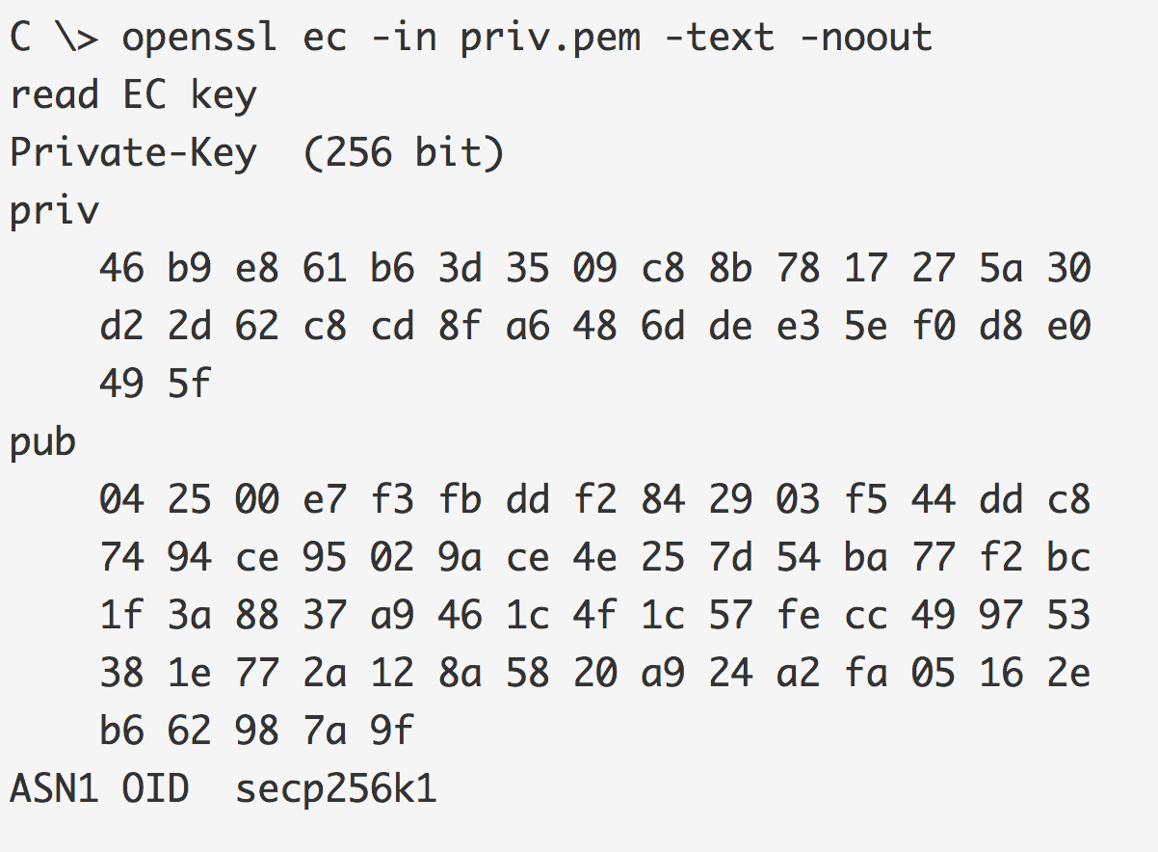This screenshot has width=1158, height=852.
Task: Click the 'priv' section heading
Action: pos(55,211)
